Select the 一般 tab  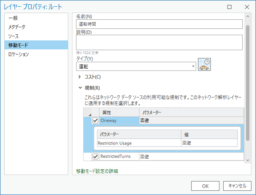tap(13, 18)
